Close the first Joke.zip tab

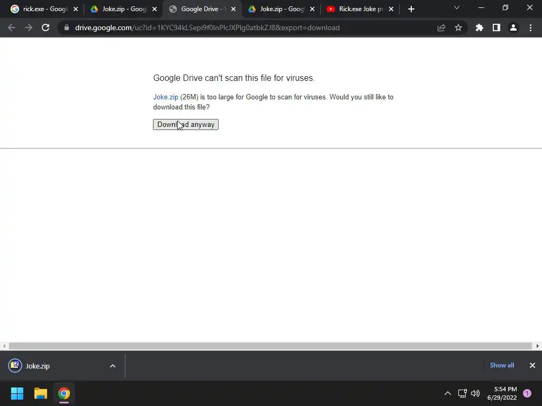(x=155, y=9)
